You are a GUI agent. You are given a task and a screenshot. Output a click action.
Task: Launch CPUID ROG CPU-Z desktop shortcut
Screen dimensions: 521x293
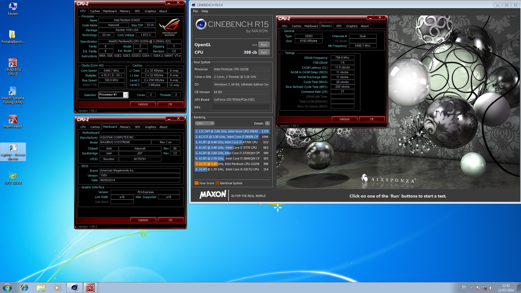(13, 67)
